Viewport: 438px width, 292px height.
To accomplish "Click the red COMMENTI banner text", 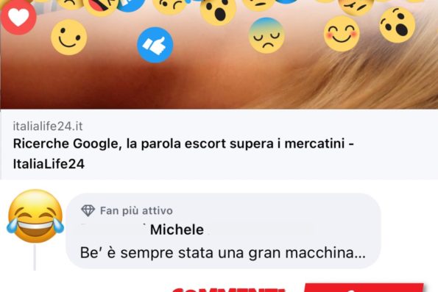I will coord(229,290).
